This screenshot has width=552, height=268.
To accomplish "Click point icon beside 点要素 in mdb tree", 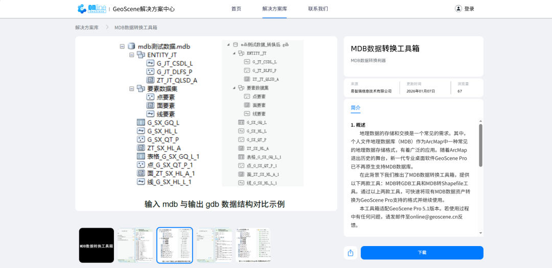I will [x=150, y=97].
